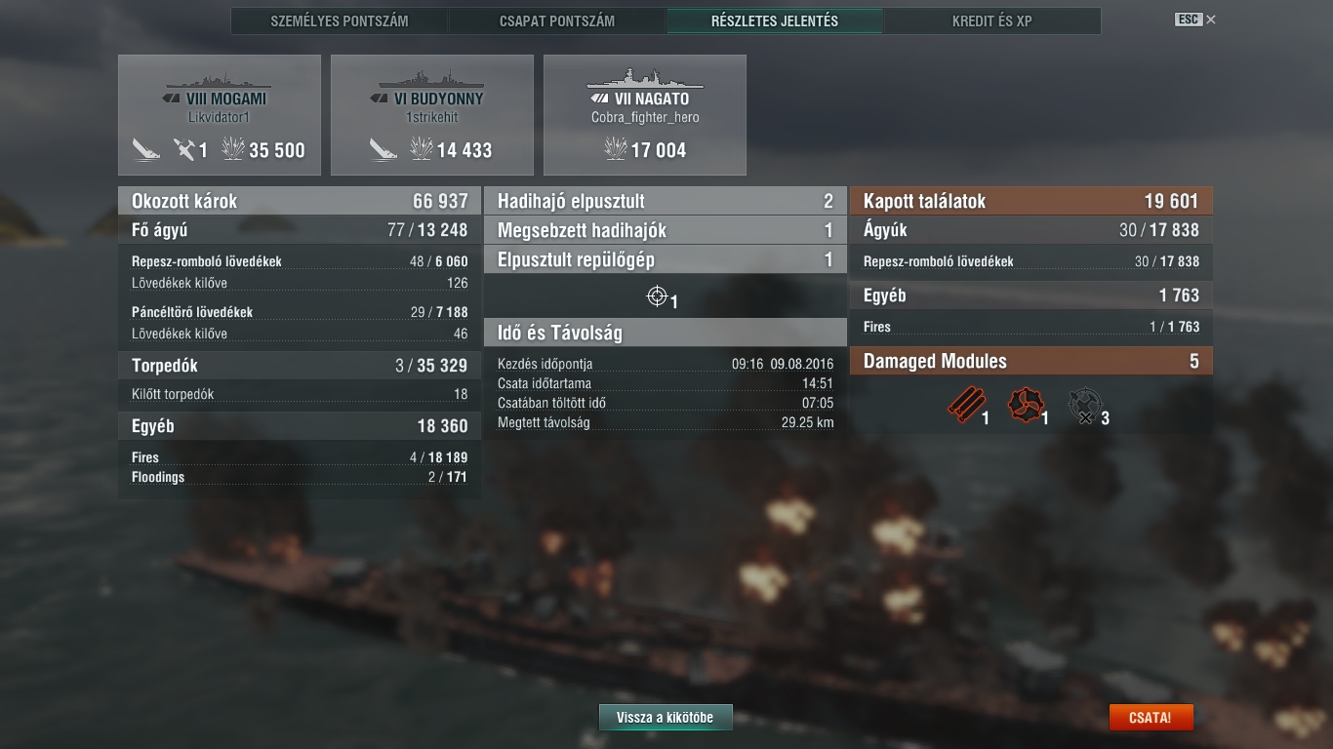1333x749 pixels.
Task: Click the crosshair target icon under Elpusztult repülőgép
Action: pyautogui.click(x=658, y=296)
